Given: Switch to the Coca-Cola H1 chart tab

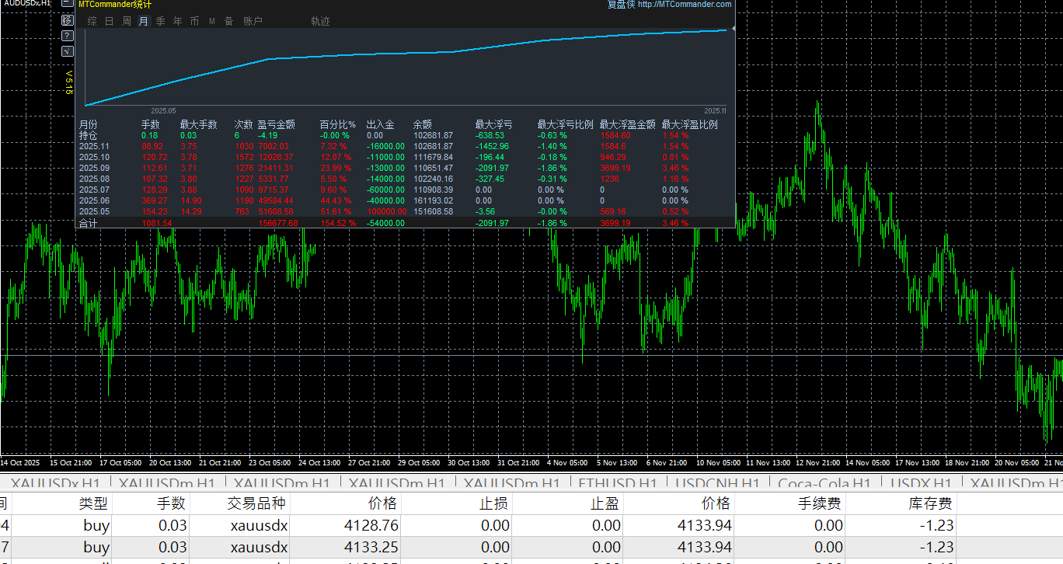Looking at the screenshot, I should [x=824, y=484].
